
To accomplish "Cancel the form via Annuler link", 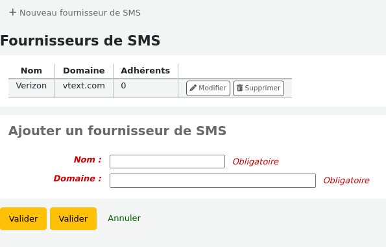I will click(125, 218).
